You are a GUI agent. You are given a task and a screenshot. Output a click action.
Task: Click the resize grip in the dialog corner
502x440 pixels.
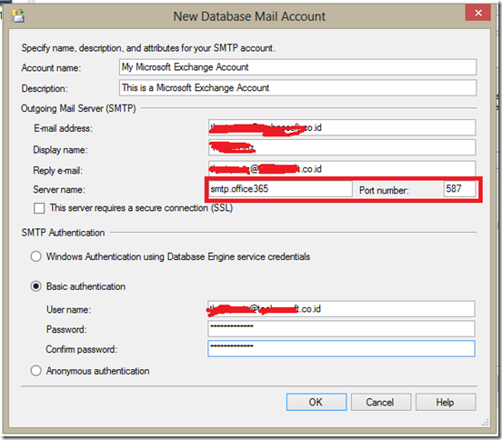click(486, 423)
